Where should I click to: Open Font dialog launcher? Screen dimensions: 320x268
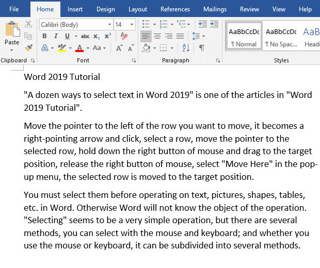point(134,60)
